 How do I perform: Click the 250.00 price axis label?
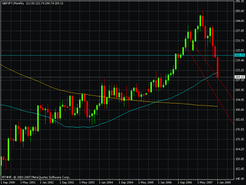click(x=240, y=11)
